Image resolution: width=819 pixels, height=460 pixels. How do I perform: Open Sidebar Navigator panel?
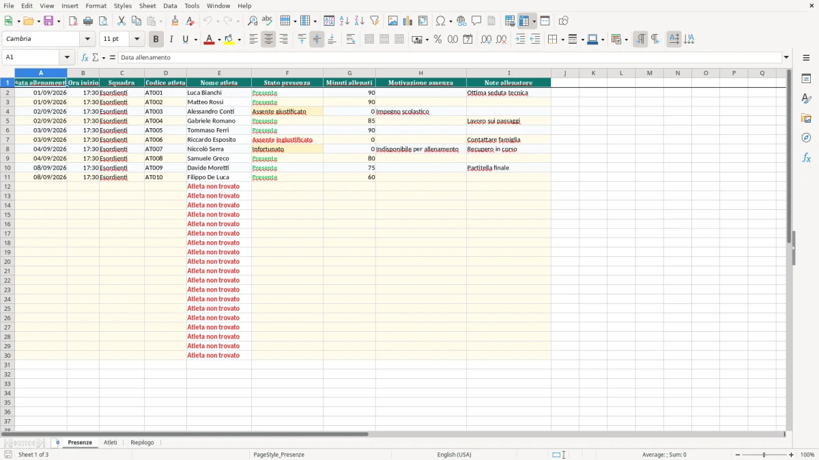point(806,138)
